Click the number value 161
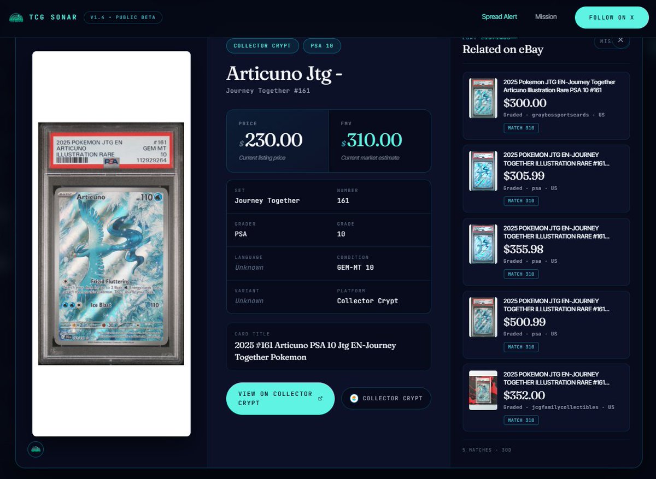This screenshot has height=479, width=656. [x=343, y=200]
